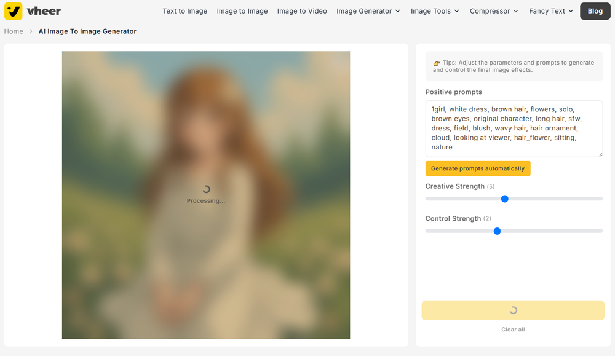Click the Creative Strength slider handle
615x356 pixels.
point(504,199)
